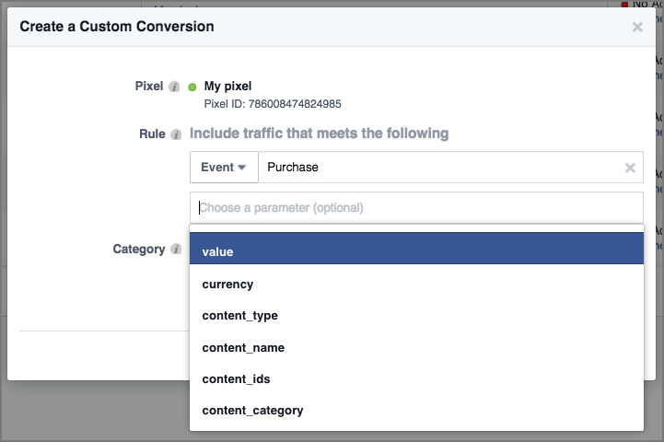Clear the Purchase event field
This screenshot has height=442, width=664.
click(x=630, y=168)
